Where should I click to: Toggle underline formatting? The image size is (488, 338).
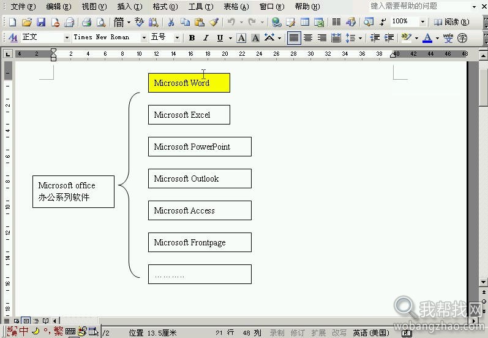click(220, 38)
